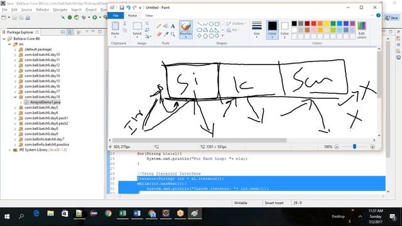
Task: Collapse the BellJava-Core-B6 project node
Action: tap(4, 39)
